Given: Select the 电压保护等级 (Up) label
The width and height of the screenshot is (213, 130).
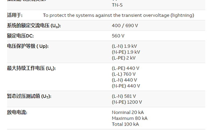Looking at the screenshot, I should point(28,46).
